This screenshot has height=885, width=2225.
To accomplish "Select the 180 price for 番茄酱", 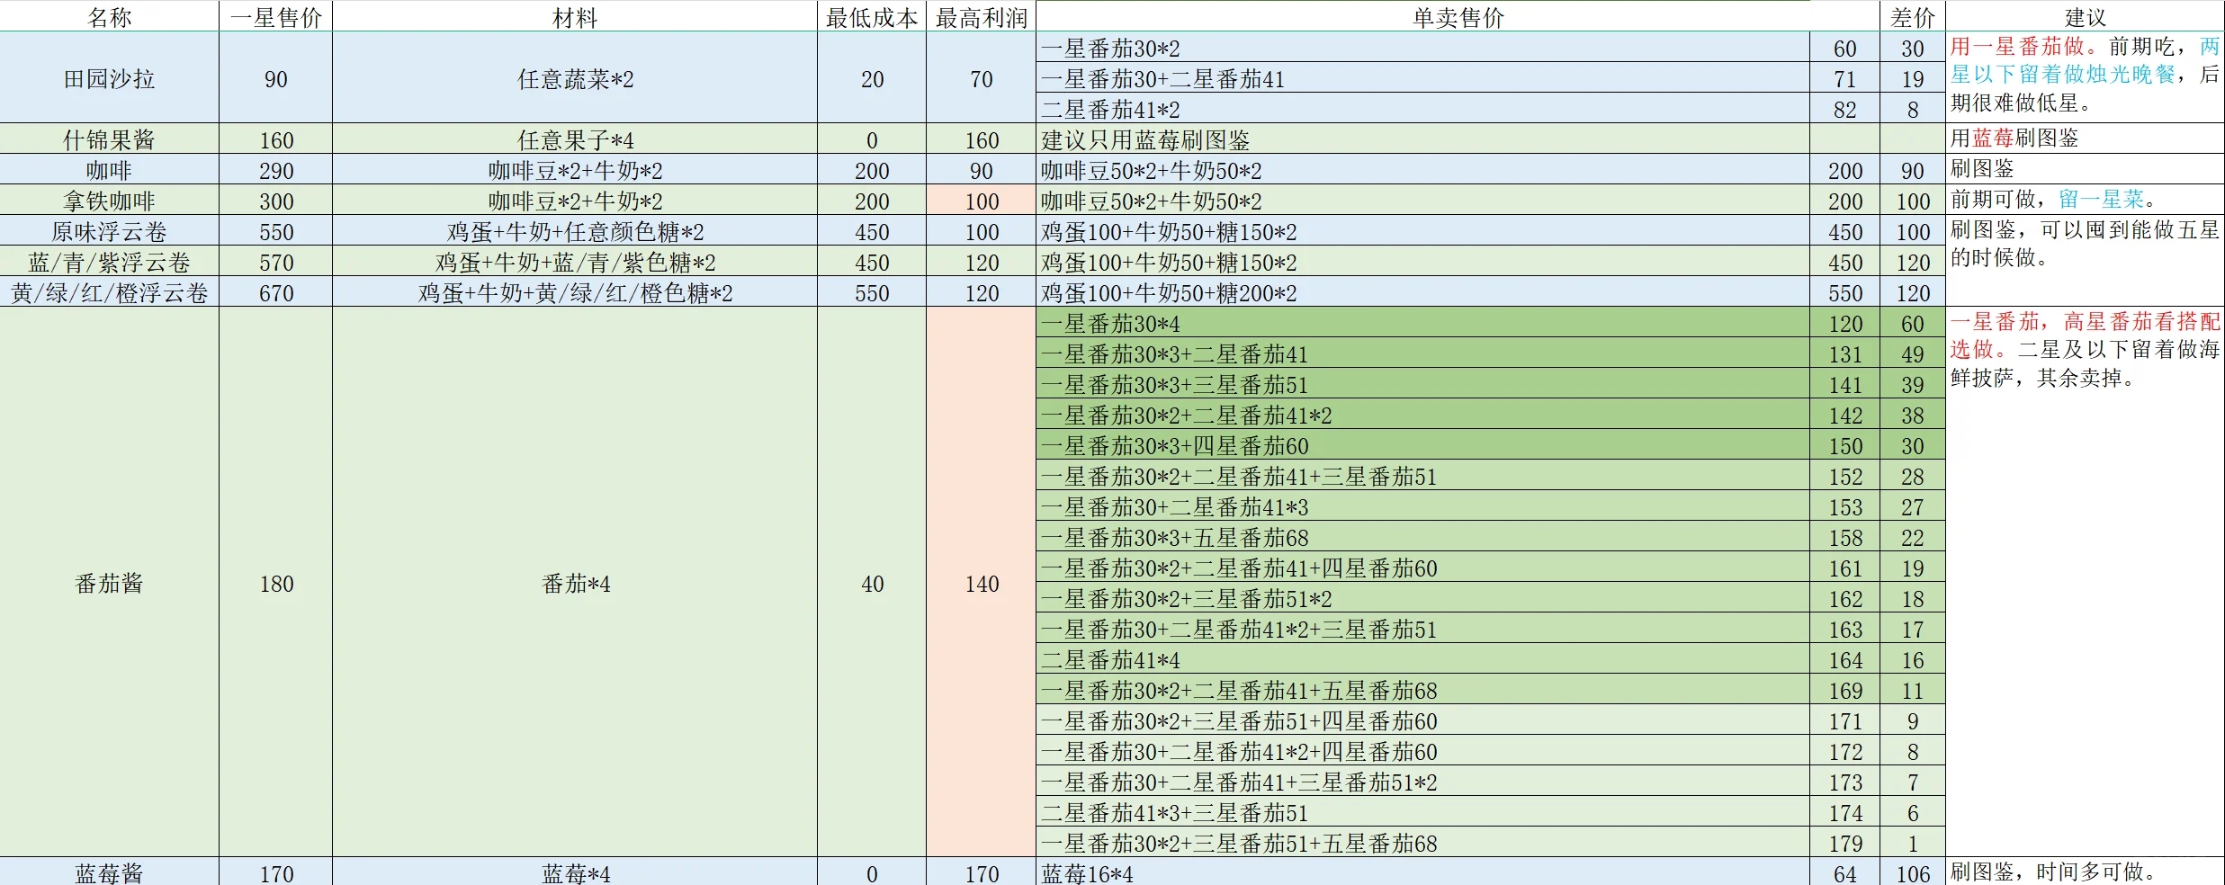I will coord(275,583).
